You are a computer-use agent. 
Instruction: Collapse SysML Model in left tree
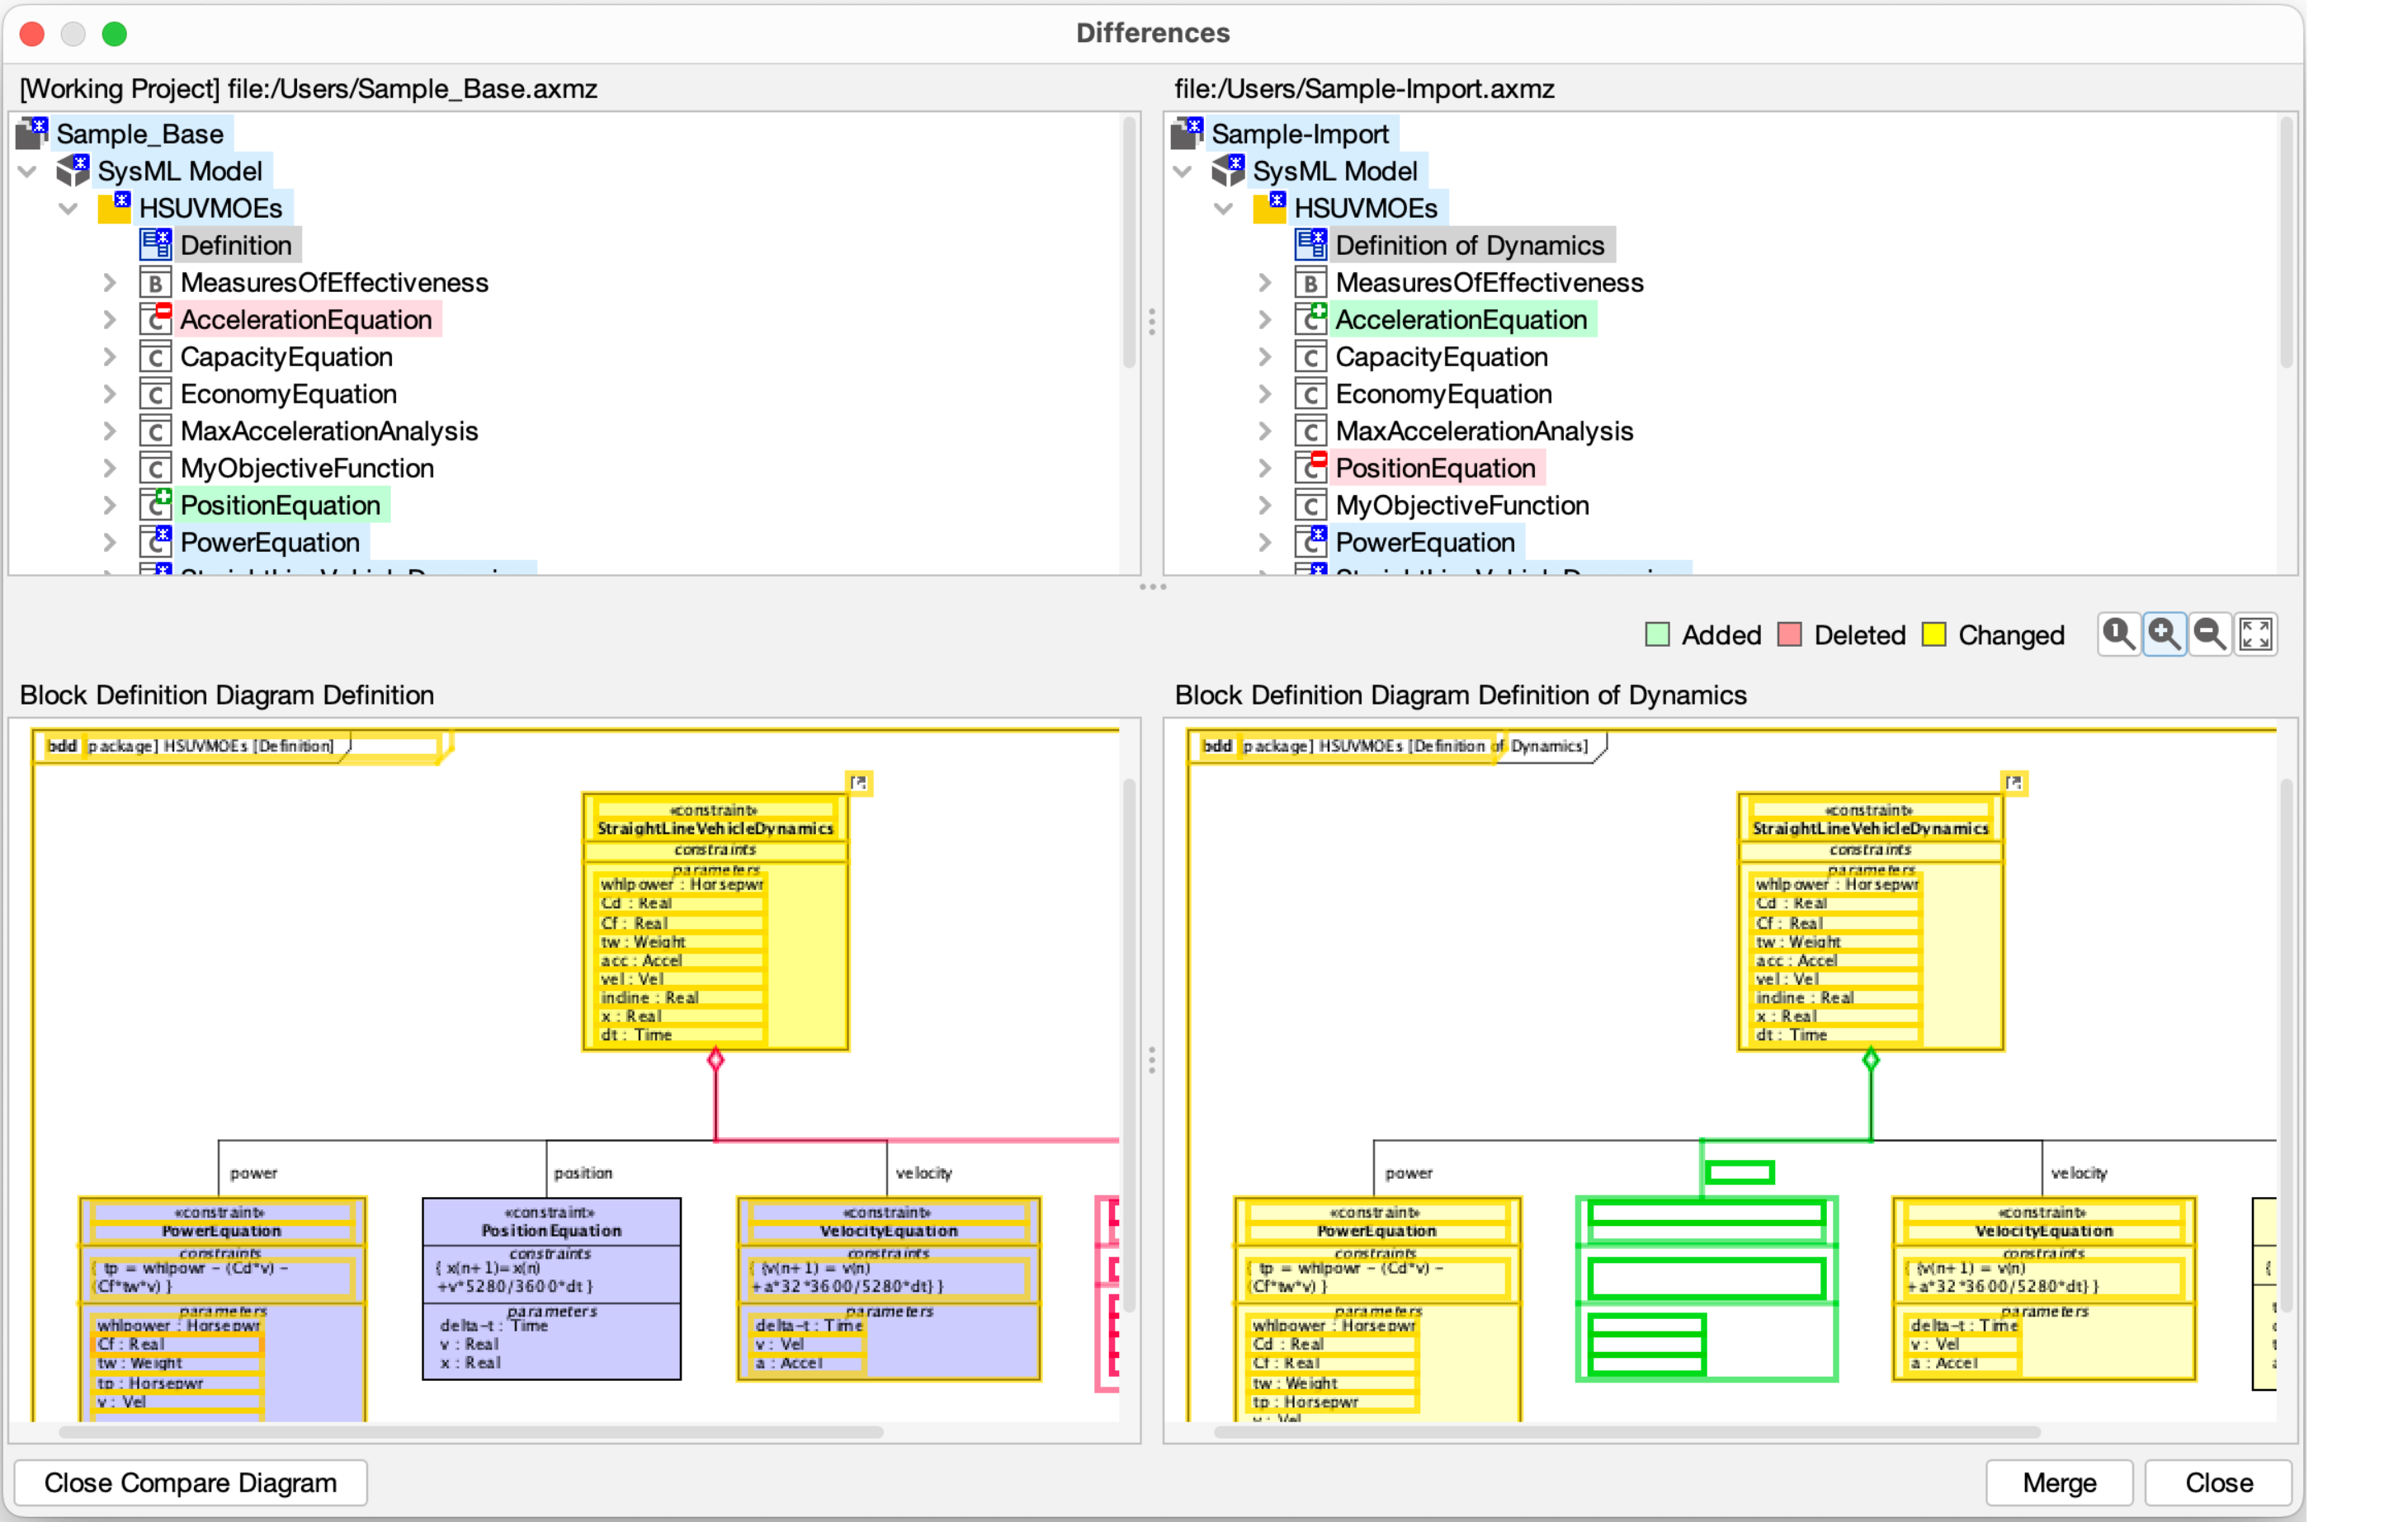tap(28, 171)
